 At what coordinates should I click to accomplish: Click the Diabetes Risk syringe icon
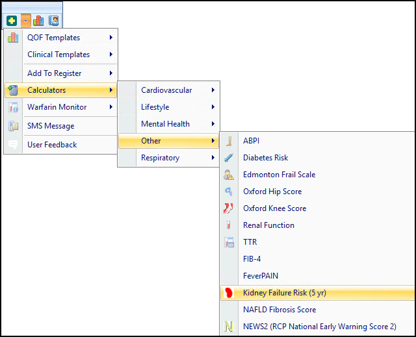point(228,158)
